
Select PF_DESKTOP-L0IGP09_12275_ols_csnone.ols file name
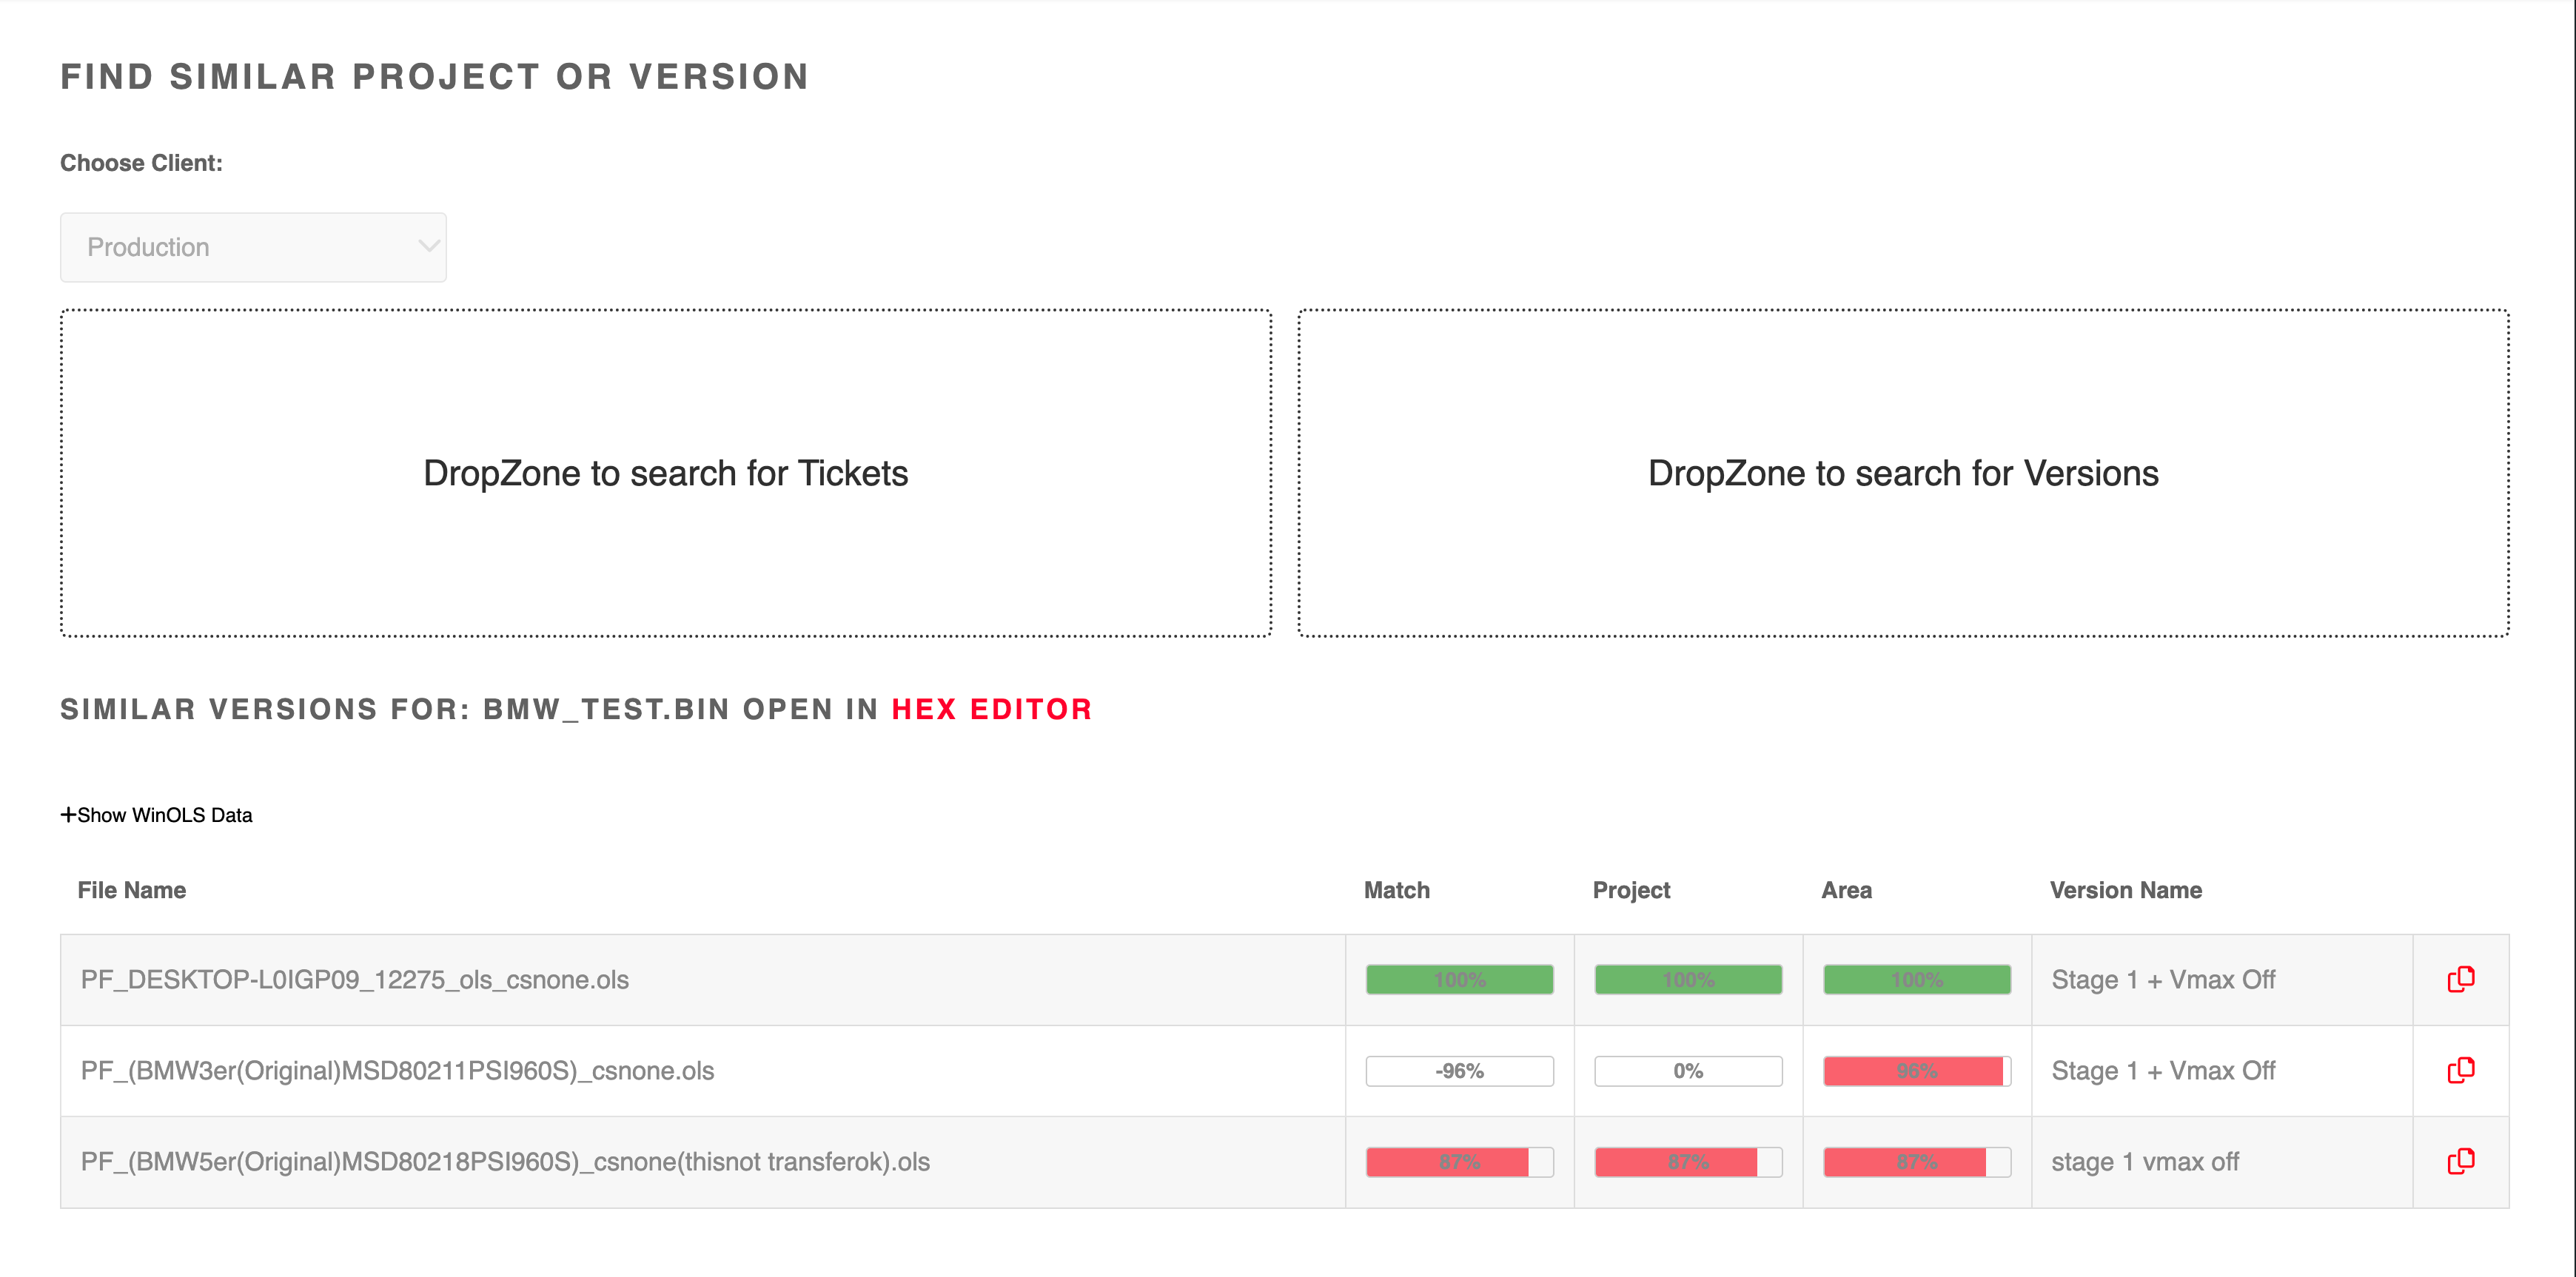pos(354,980)
